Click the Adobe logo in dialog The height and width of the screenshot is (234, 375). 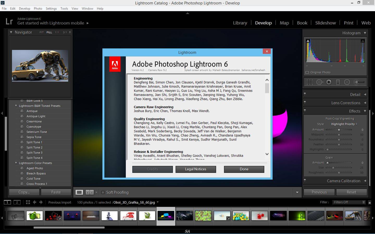(x=115, y=64)
